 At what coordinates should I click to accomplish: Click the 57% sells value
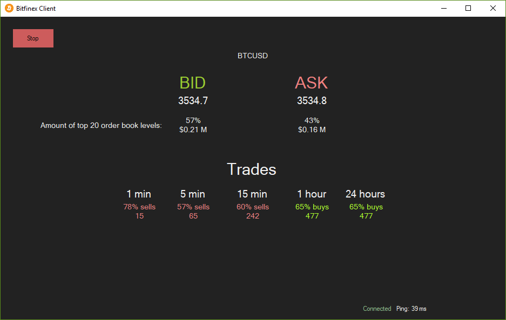[x=193, y=207]
